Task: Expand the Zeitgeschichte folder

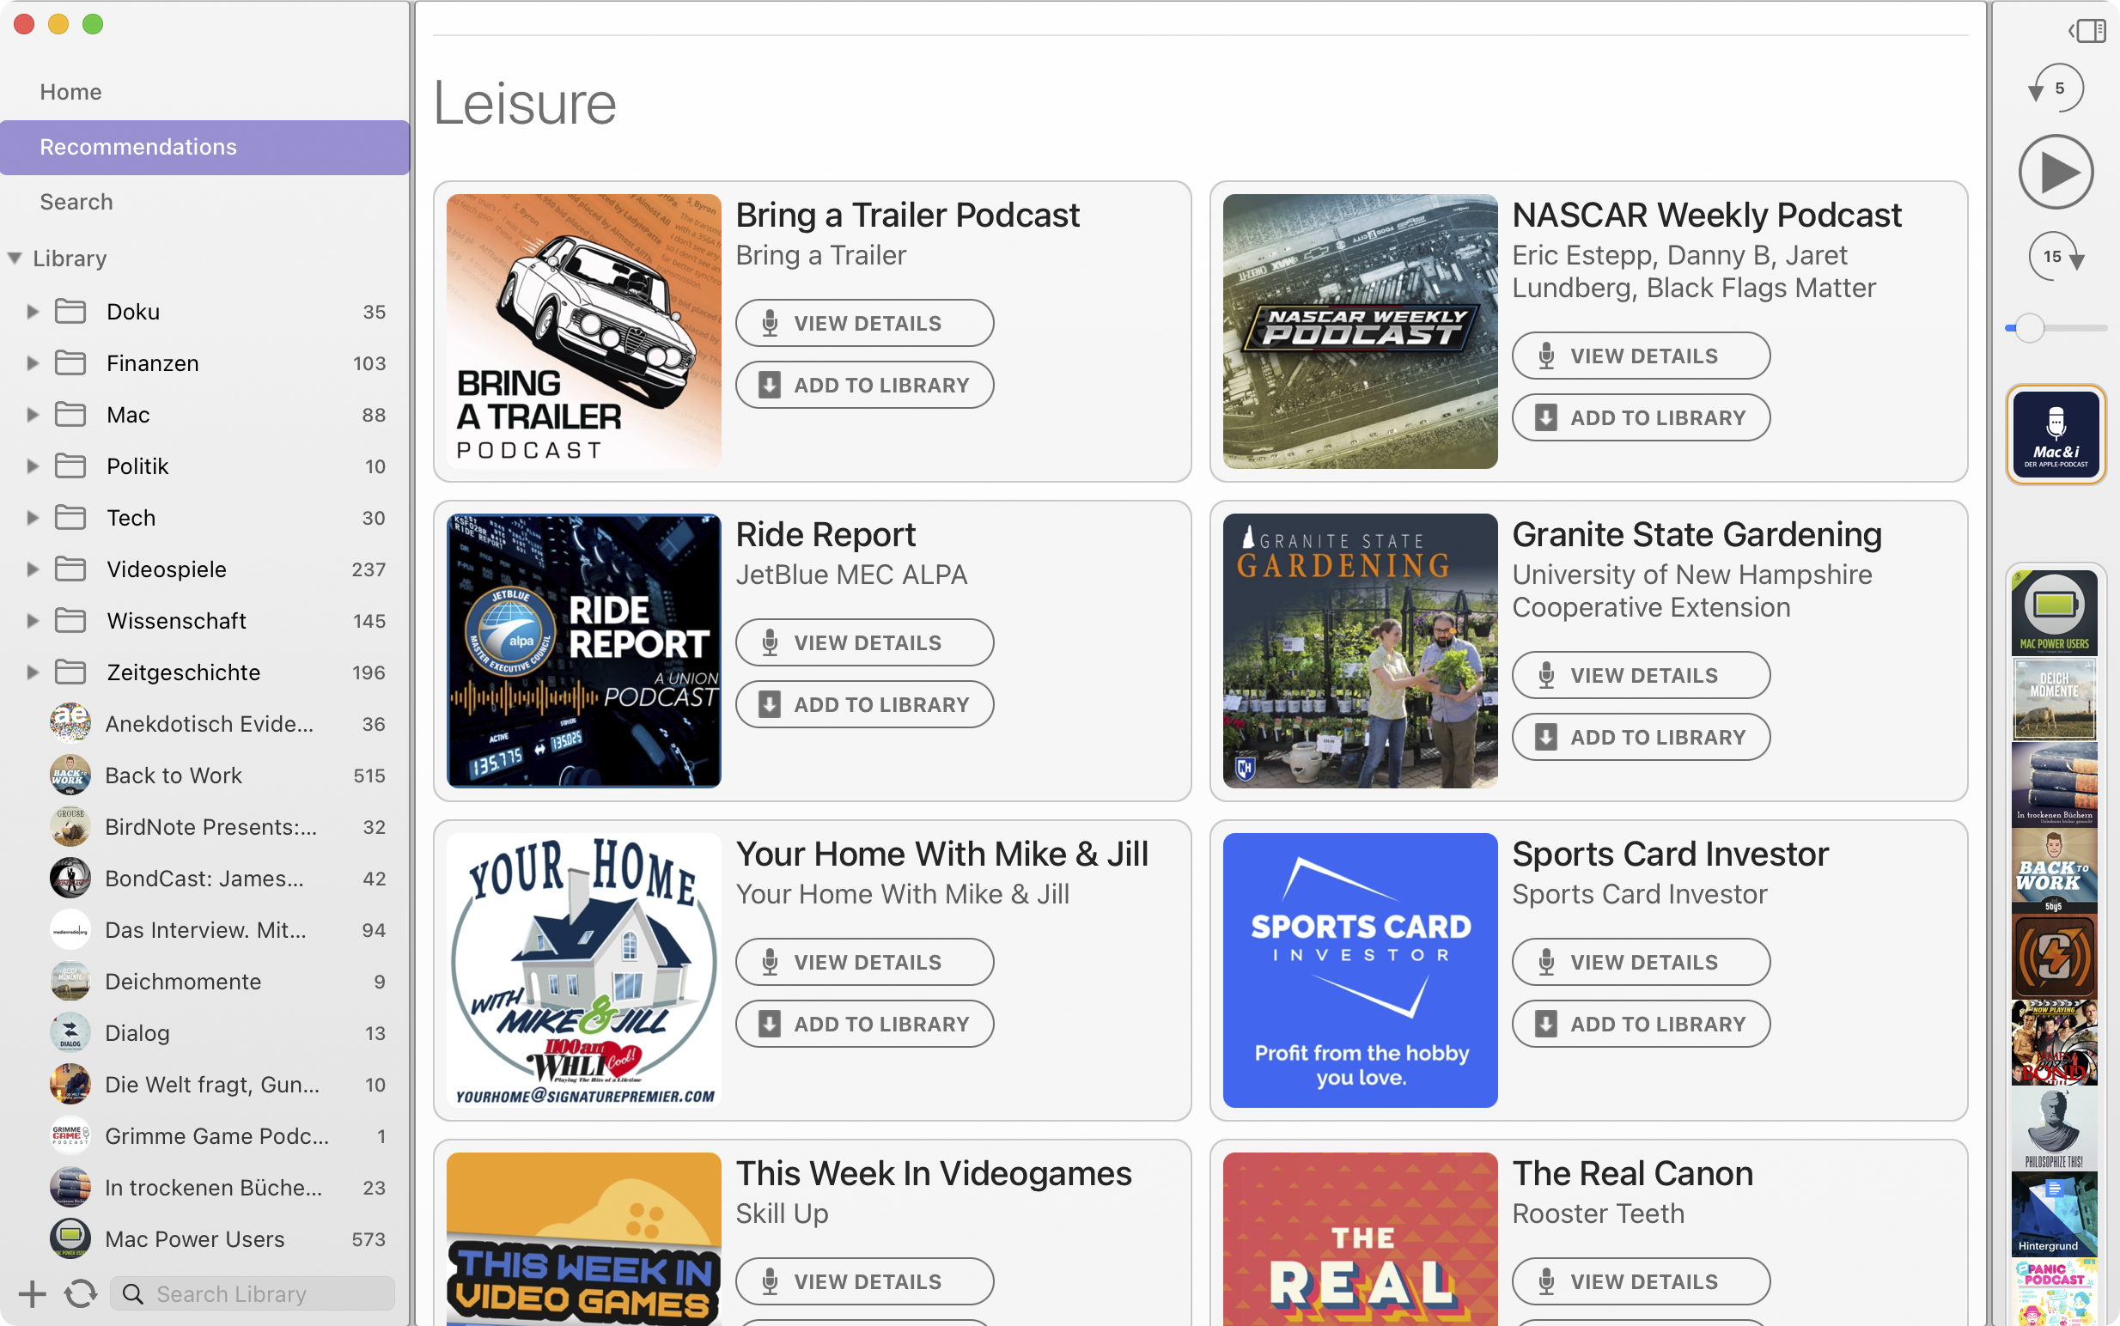Action: coord(33,672)
